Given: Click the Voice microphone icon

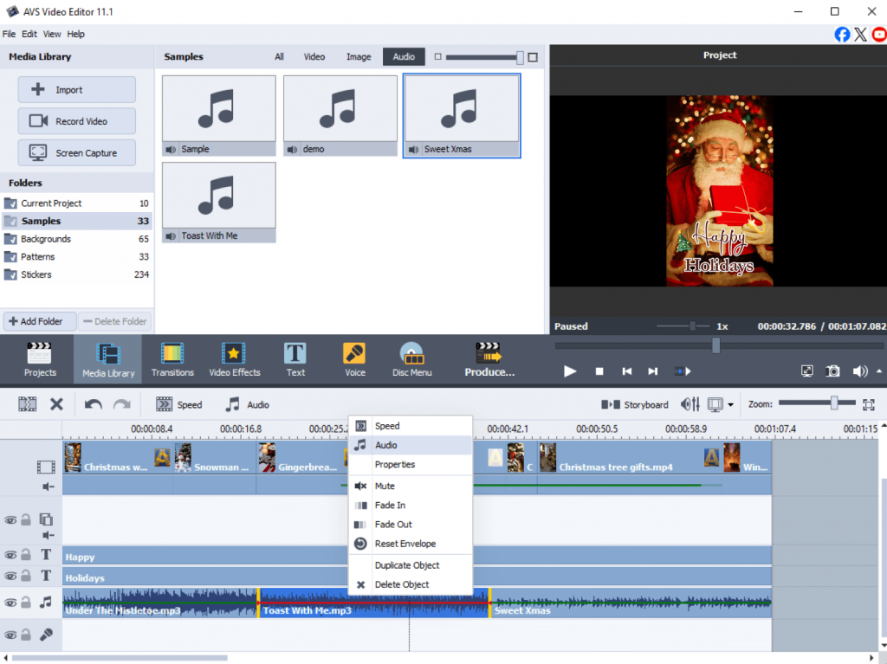Looking at the screenshot, I should click(354, 360).
